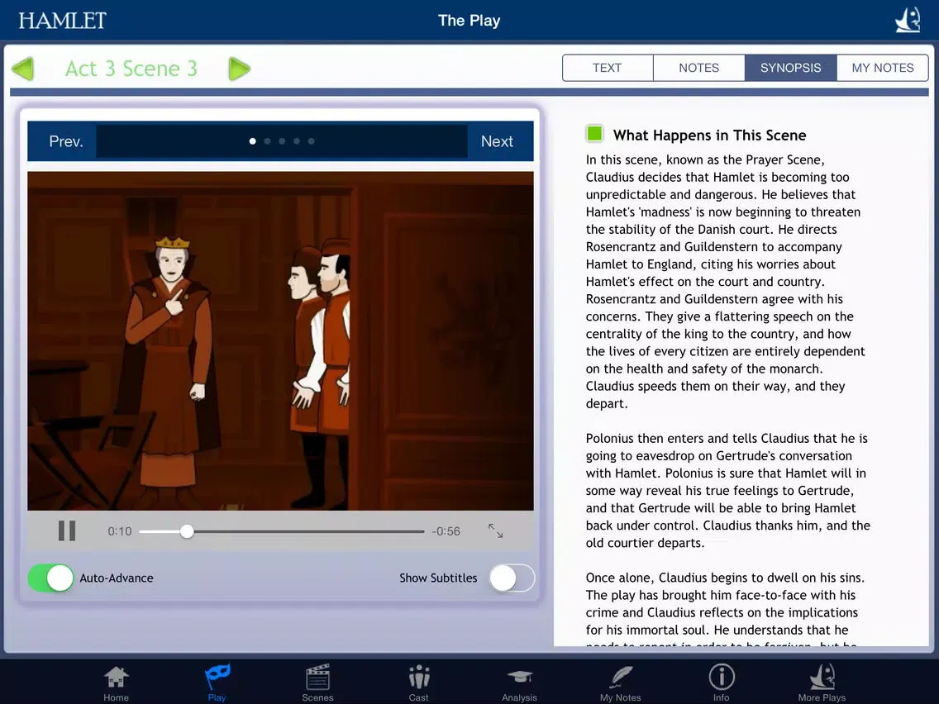Viewport: 939px width, 704px height.
Task: Switch to the MY NOTES tab
Action: (883, 68)
